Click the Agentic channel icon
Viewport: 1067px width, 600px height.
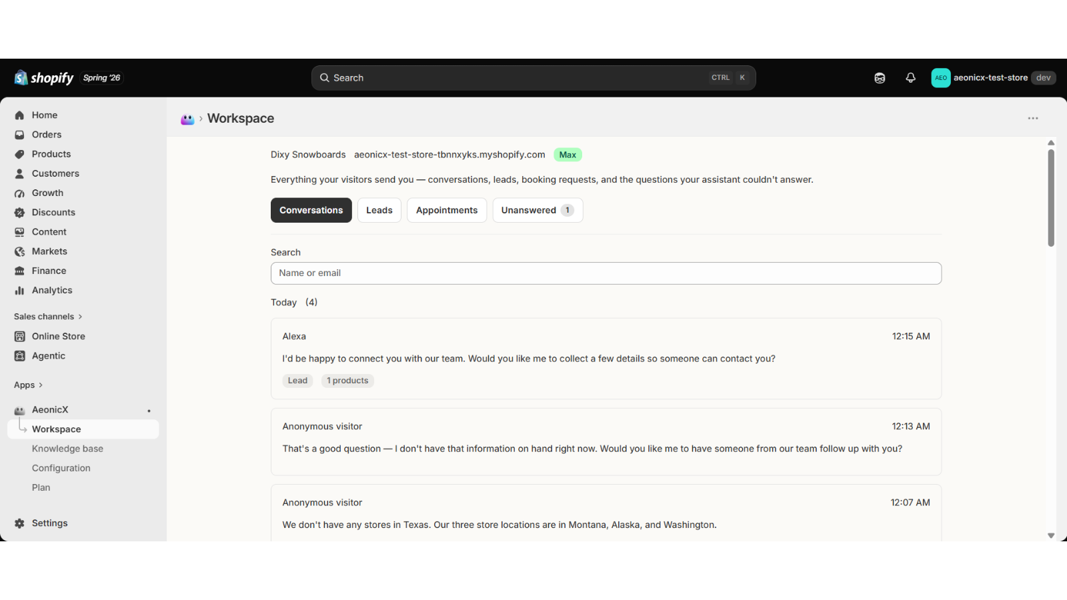click(x=19, y=356)
